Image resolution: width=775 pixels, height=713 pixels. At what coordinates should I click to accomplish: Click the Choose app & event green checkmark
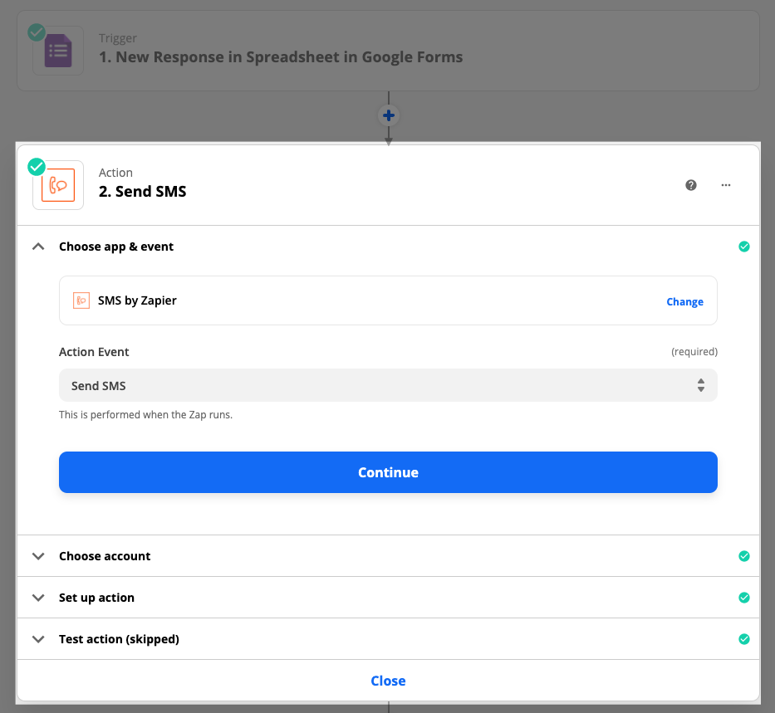click(744, 247)
